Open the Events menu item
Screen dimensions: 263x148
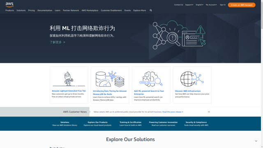(127, 10)
